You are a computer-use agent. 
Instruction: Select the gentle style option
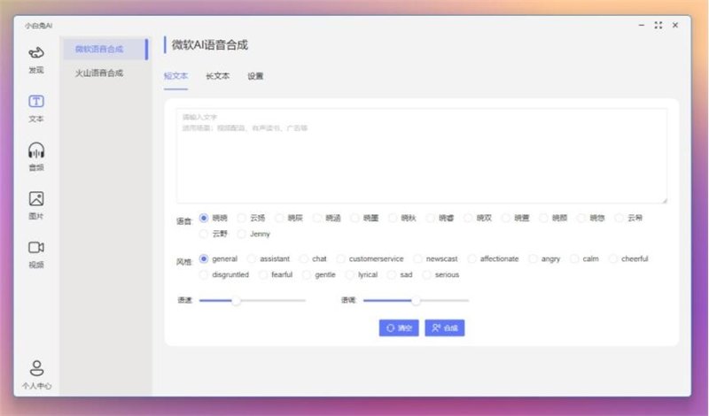(307, 274)
